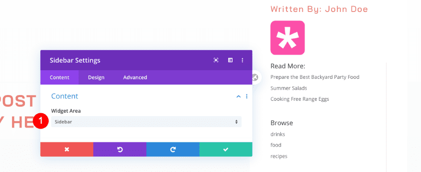Click the red X discard changes button
Image resolution: width=421 pixels, height=172 pixels.
coord(67,150)
